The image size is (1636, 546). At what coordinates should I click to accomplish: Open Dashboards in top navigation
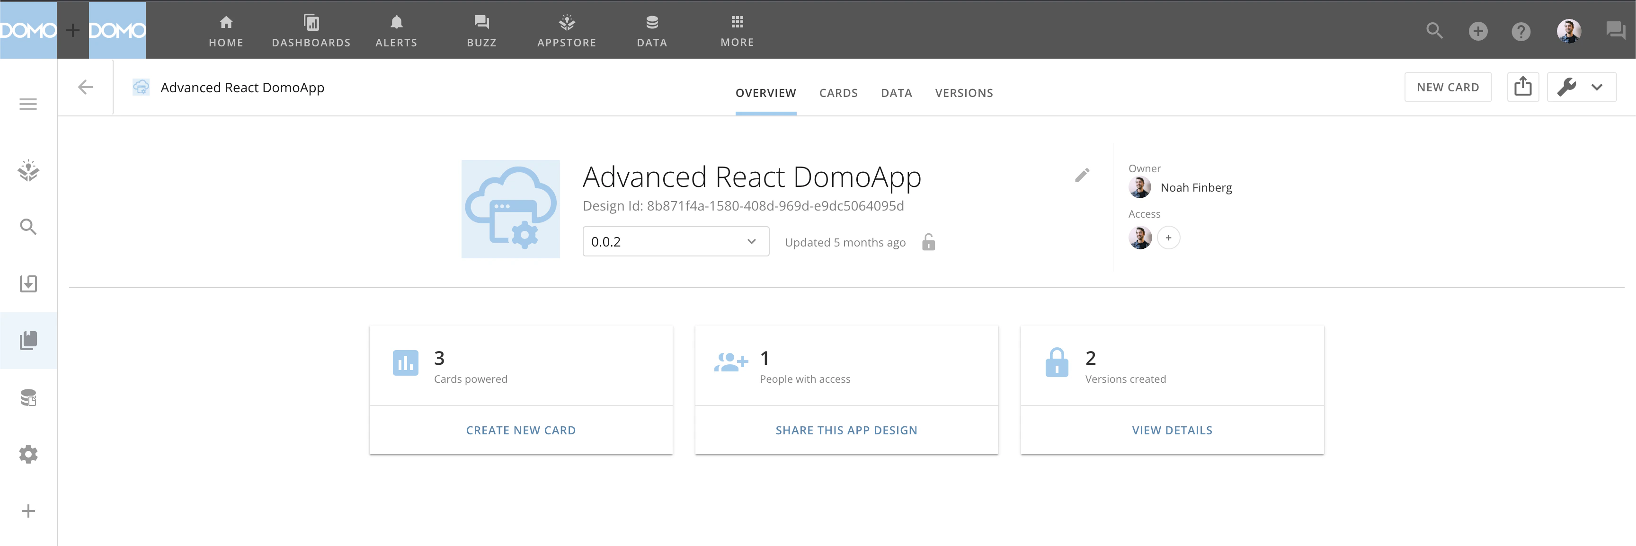[x=311, y=31]
